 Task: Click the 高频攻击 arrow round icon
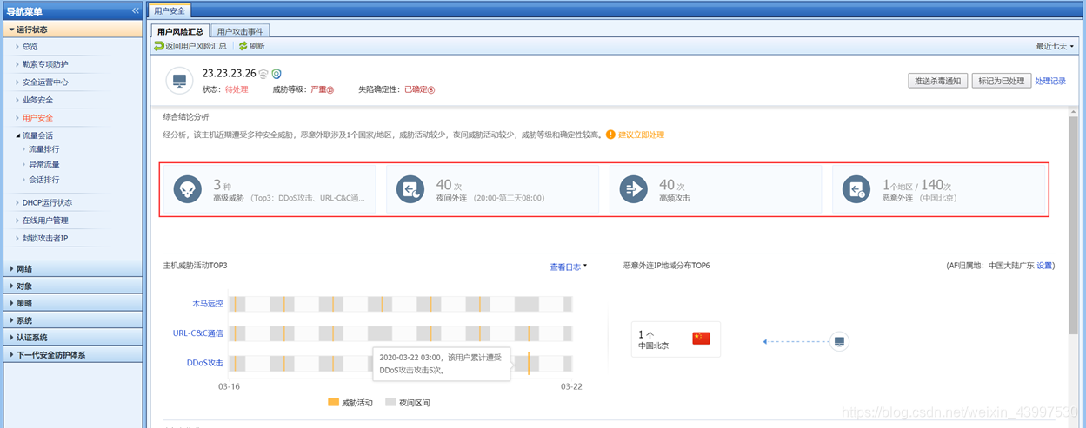pyautogui.click(x=634, y=188)
